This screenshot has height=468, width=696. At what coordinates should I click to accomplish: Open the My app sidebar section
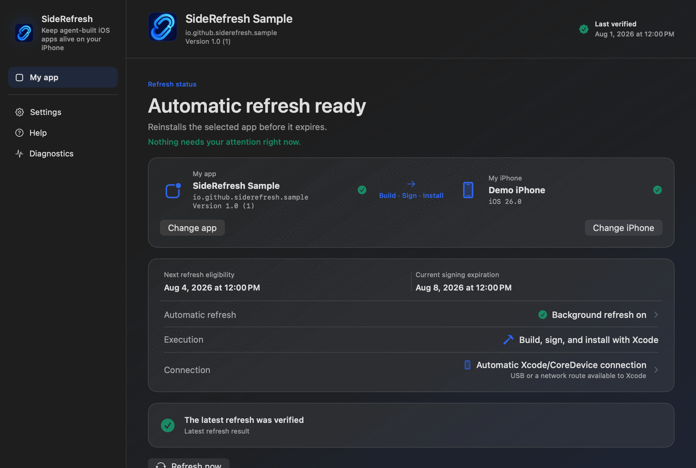click(x=63, y=77)
